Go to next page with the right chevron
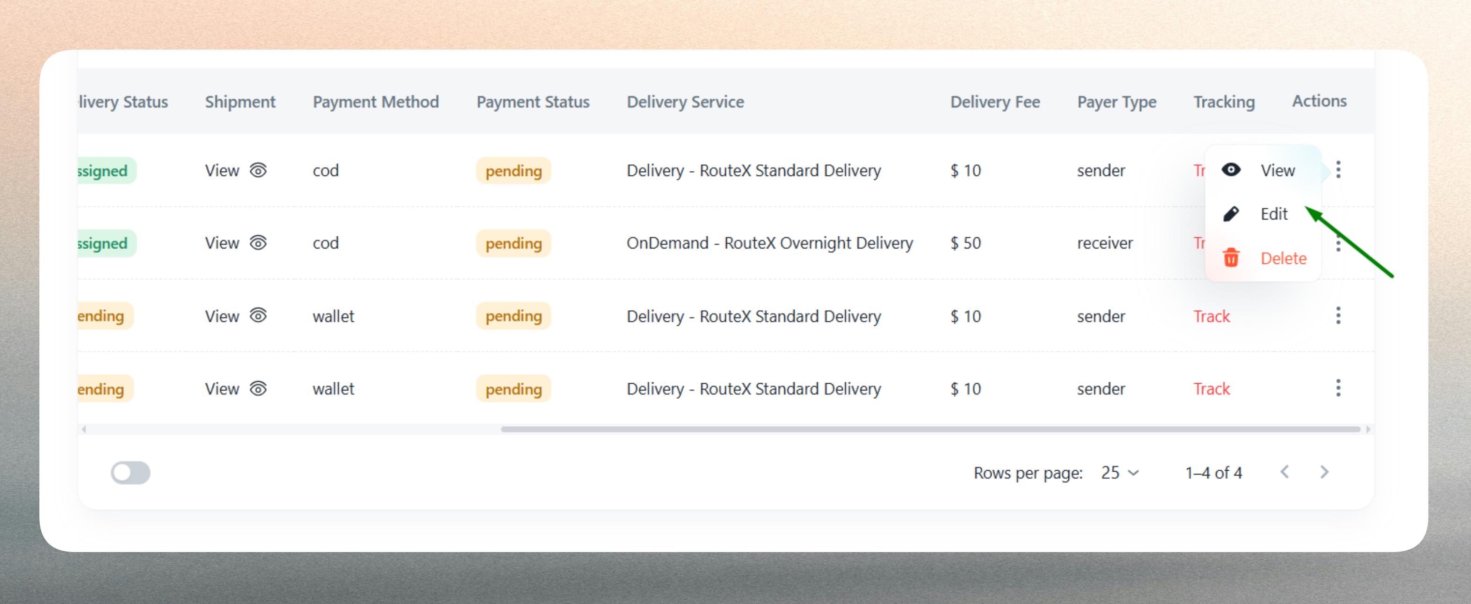The image size is (1471, 604). [1325, 473]
